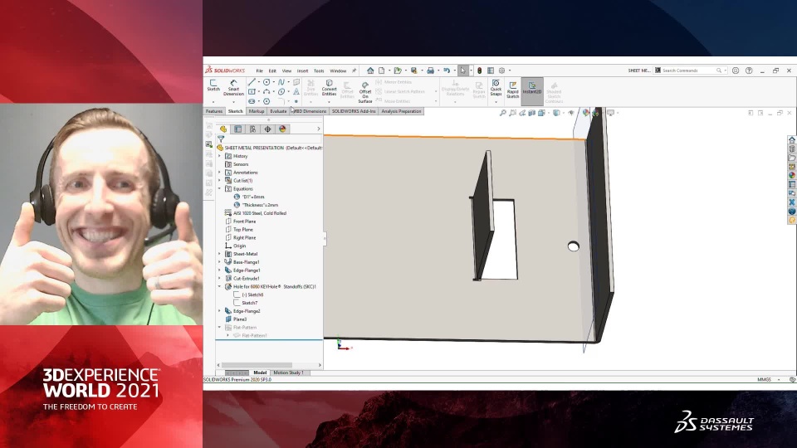The width and height of the screenshot is (797, 448).
Task: Expand the Cut list(1) node
Action: click(x=219, y=180)
